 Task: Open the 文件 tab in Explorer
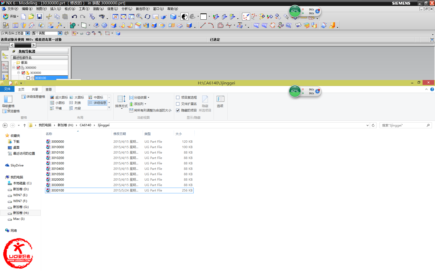(7, 89)
